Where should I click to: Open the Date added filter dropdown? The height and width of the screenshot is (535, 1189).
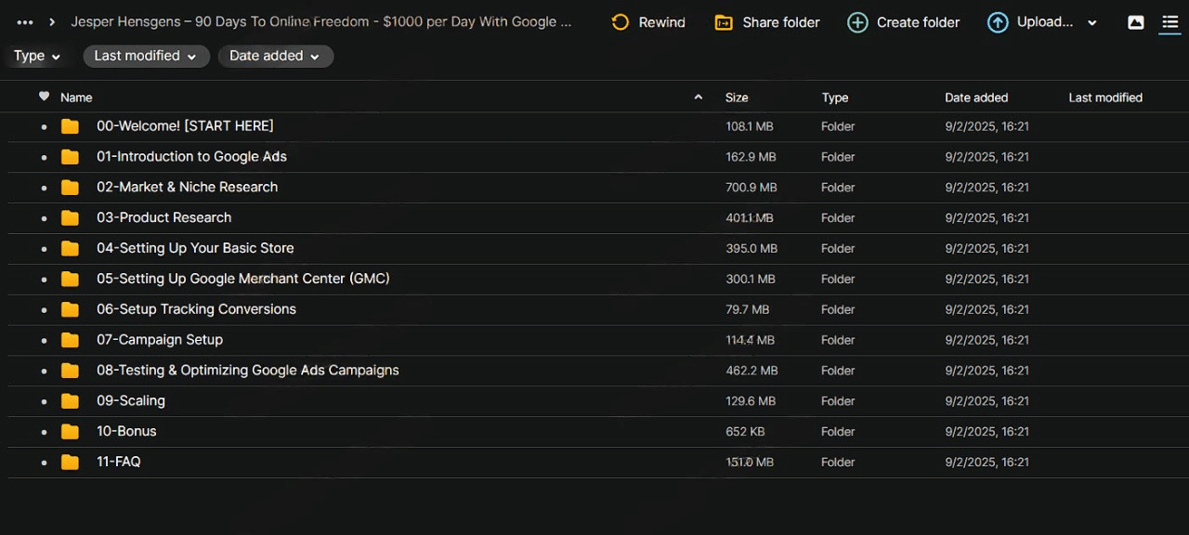275,56
